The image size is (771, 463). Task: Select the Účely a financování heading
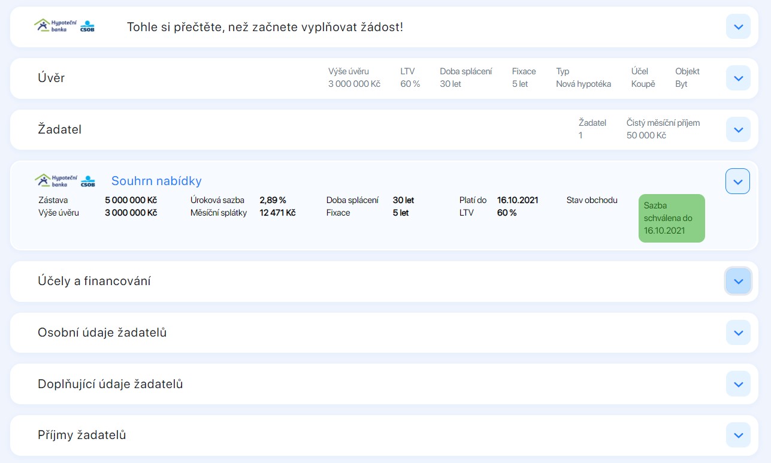(94, 281)
